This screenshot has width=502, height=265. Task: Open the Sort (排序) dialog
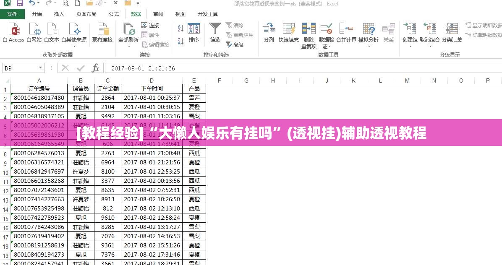193,33
